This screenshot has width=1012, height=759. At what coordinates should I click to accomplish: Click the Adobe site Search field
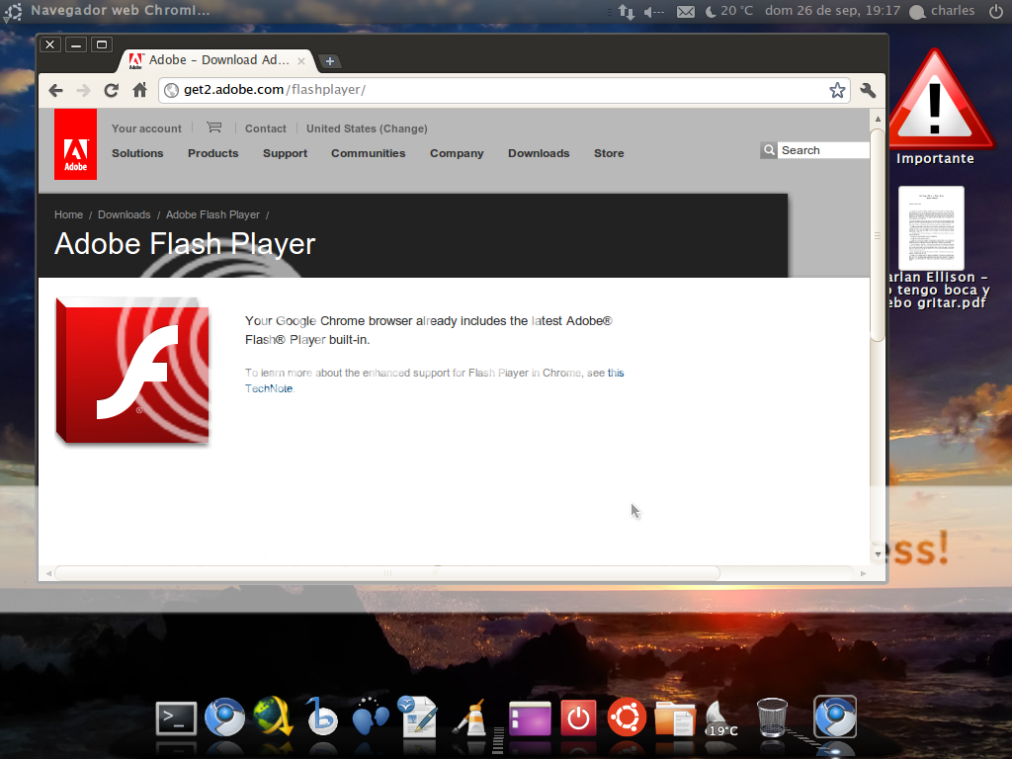coord(823,150)
